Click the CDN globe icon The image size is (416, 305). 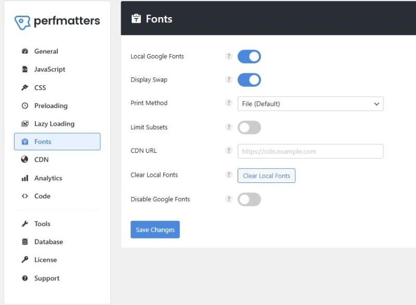pos(24,160)
